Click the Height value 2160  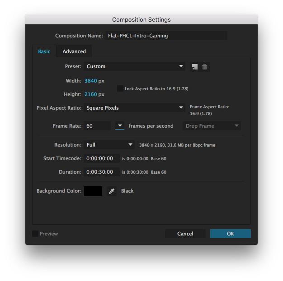tap(91, 94)
